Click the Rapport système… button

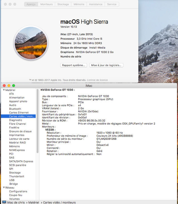point(74,65)
